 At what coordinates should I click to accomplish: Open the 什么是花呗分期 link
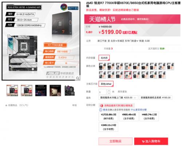139,110
